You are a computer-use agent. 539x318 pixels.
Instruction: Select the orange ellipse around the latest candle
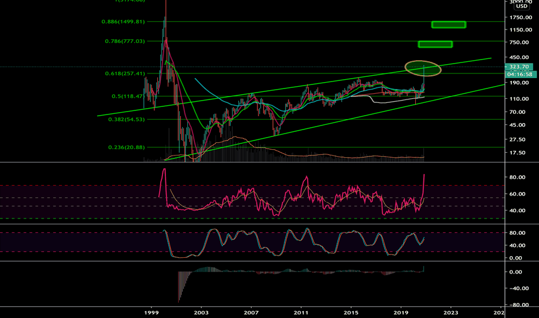[423, 68]
